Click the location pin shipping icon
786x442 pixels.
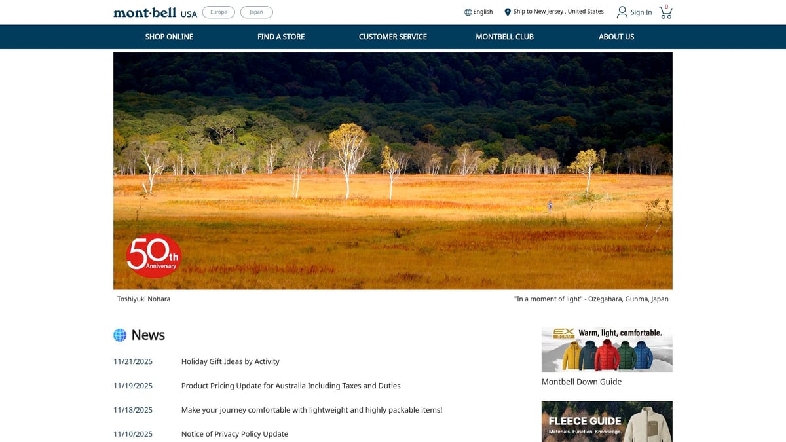coord(508,12)
